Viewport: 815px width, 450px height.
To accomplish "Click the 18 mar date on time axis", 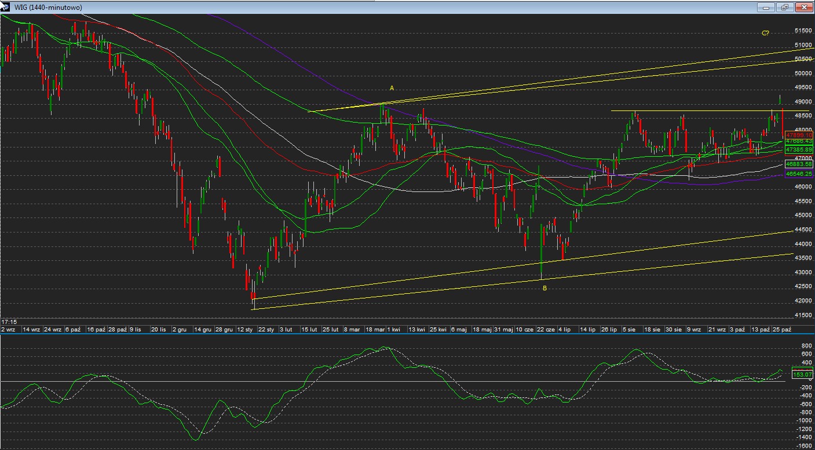I will click(x=375, y=329).
